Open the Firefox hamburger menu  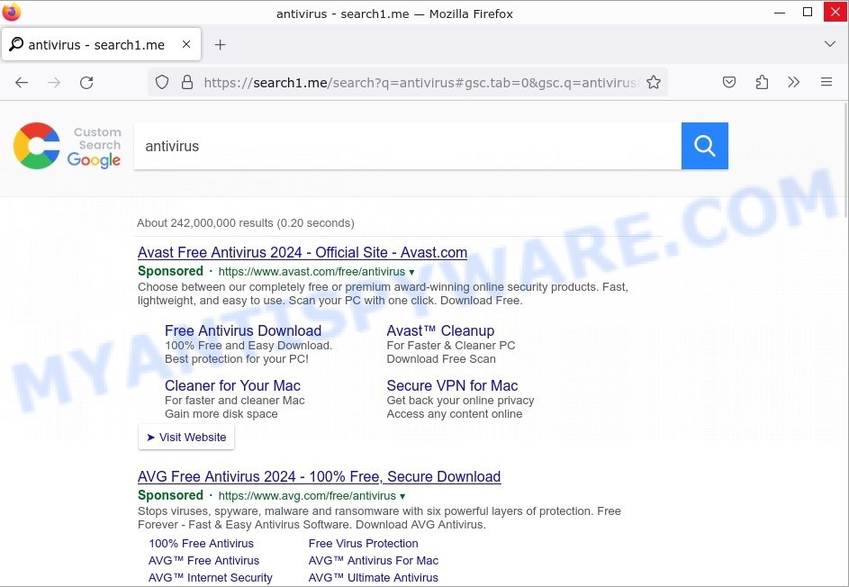[x=826, y=82]
